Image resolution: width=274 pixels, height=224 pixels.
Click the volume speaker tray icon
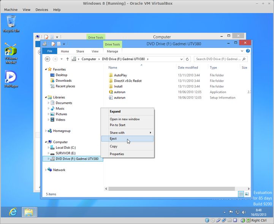click(x=244, y=212)
